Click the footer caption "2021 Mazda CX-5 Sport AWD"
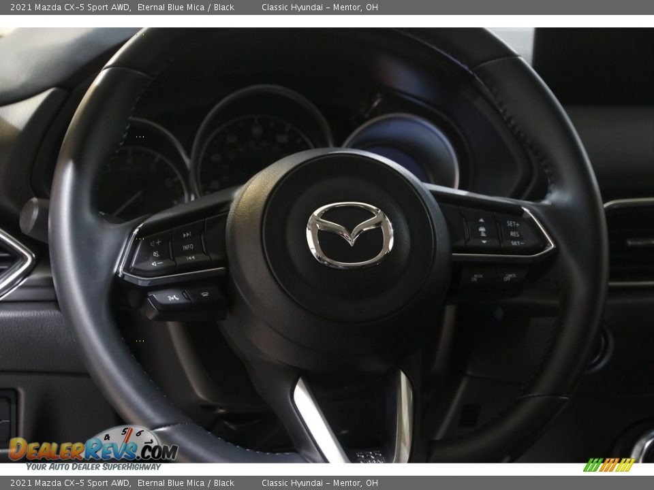This screenshot has width=654, height=490. coord(70,483)
